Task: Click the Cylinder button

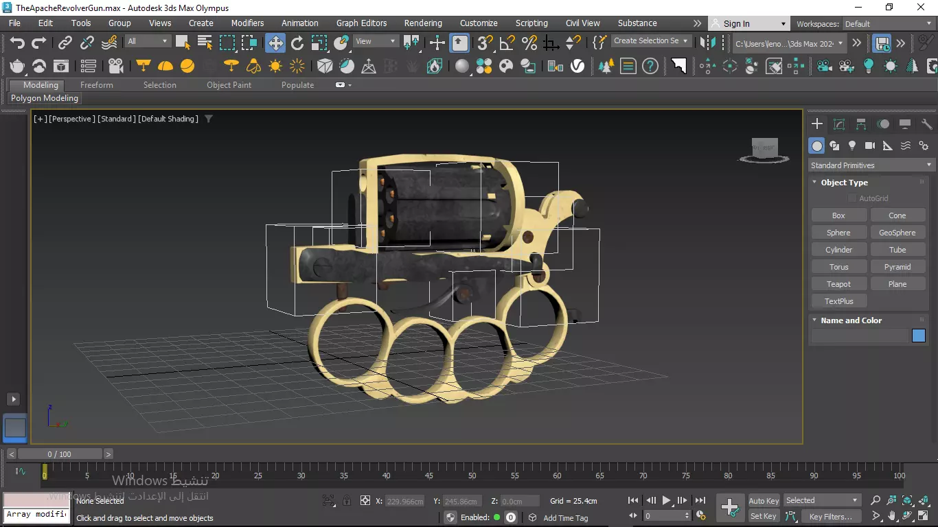Action: pos(838,250)
